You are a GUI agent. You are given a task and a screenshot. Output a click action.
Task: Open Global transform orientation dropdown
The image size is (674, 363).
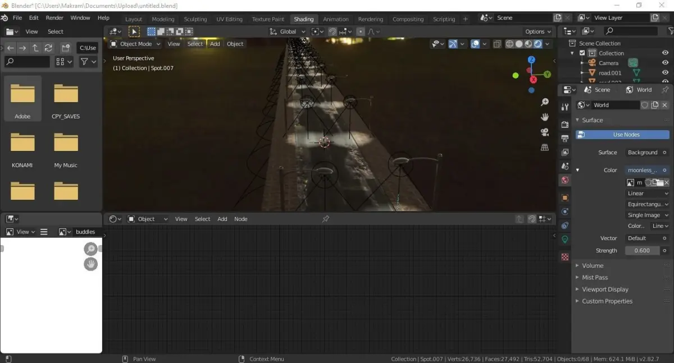point(288,31)
